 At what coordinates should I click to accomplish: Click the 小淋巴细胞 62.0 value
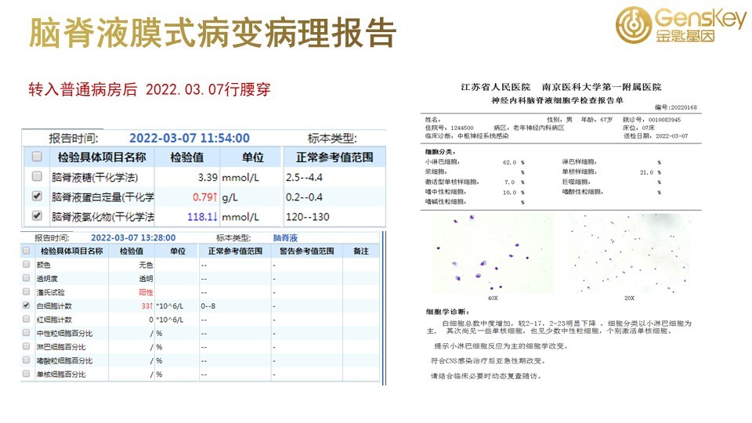click(509, 163)
